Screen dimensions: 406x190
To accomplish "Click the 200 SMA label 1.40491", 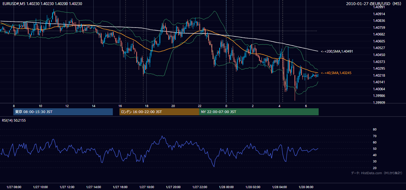I will pos(337,51).
